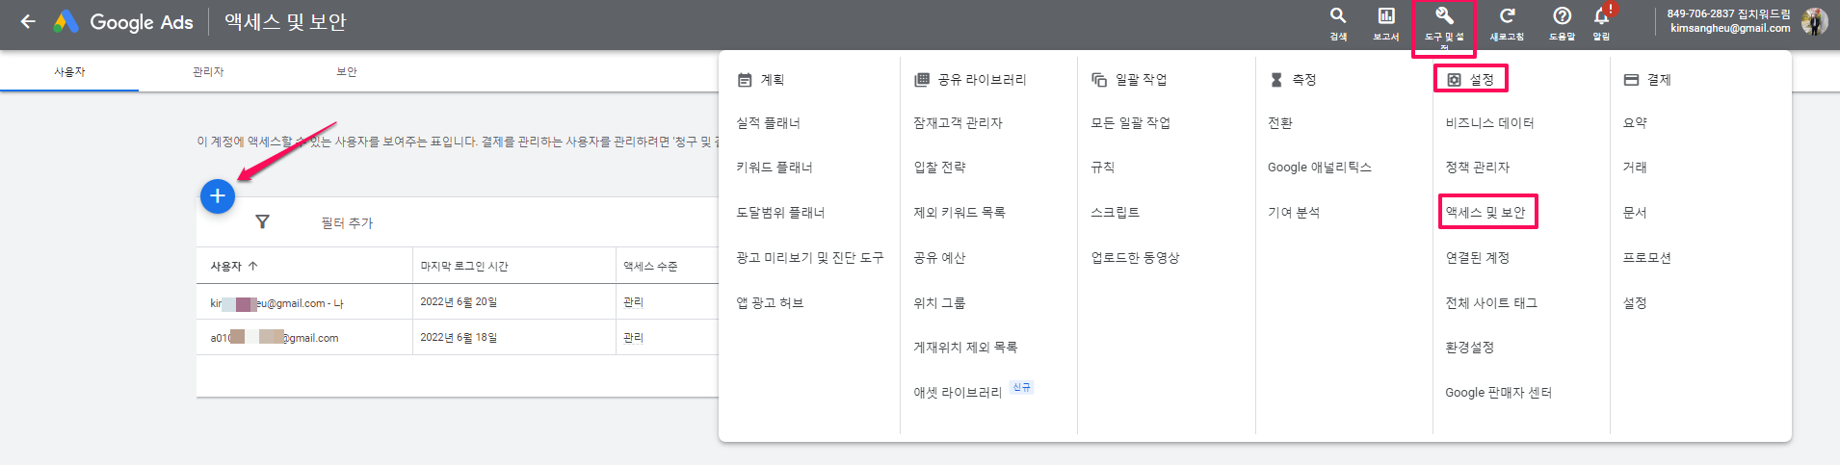Click the 마지막 로그인 시간 column header
This screenshot has height=465, width=1840.
click(x=464, y=267)
